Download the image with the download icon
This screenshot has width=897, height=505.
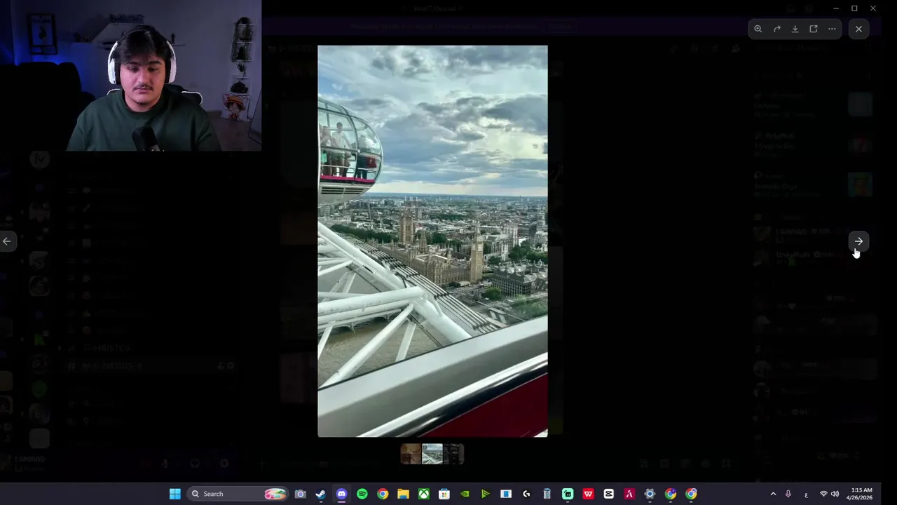point(795,29)
